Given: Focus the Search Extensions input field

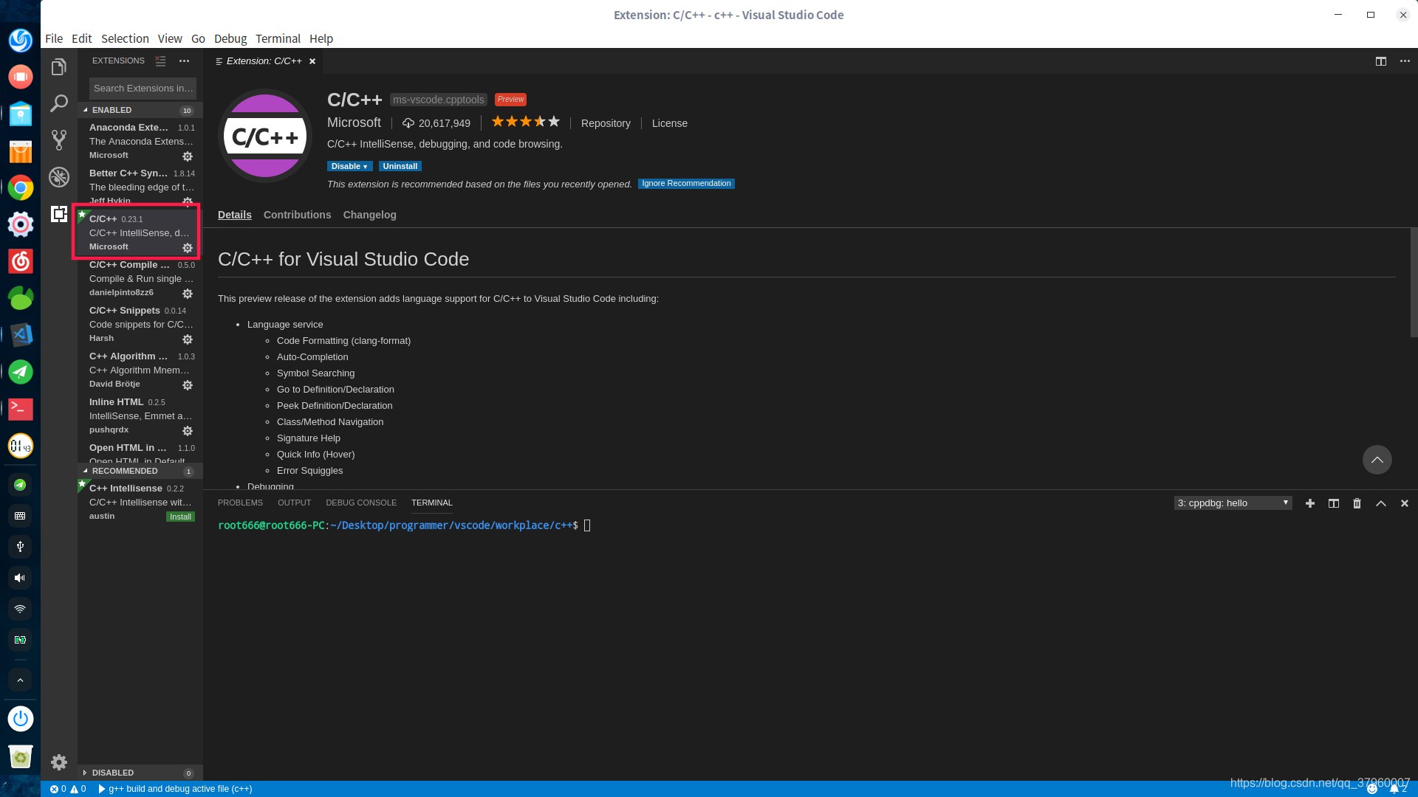Looking at the screenshot, I should tap(143, 89).
